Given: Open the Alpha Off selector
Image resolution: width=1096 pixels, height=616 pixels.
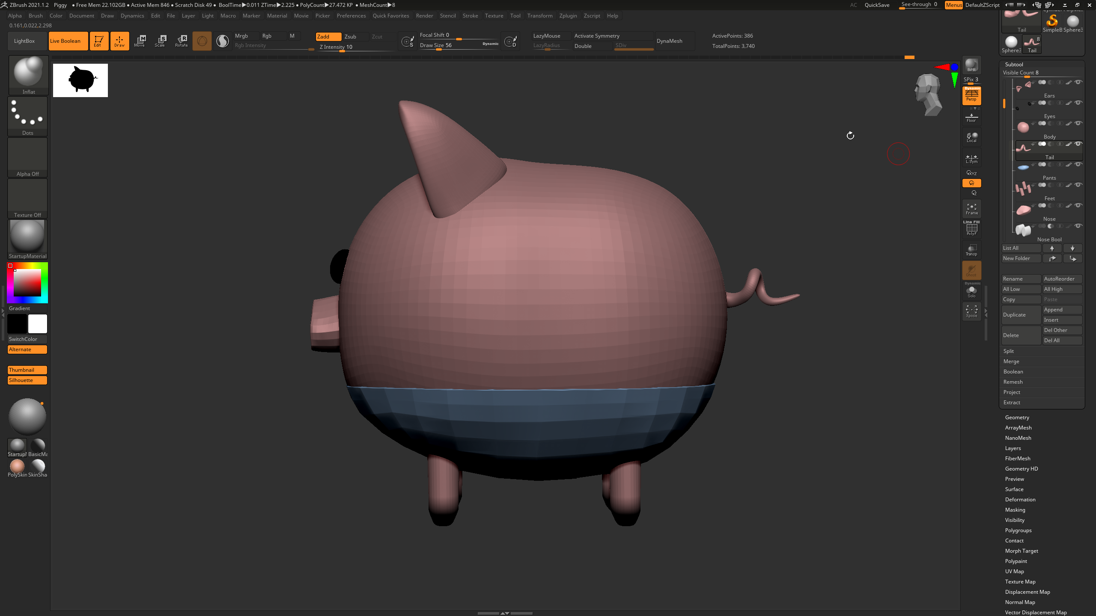Looking at the screenshot, I should 27,157.
